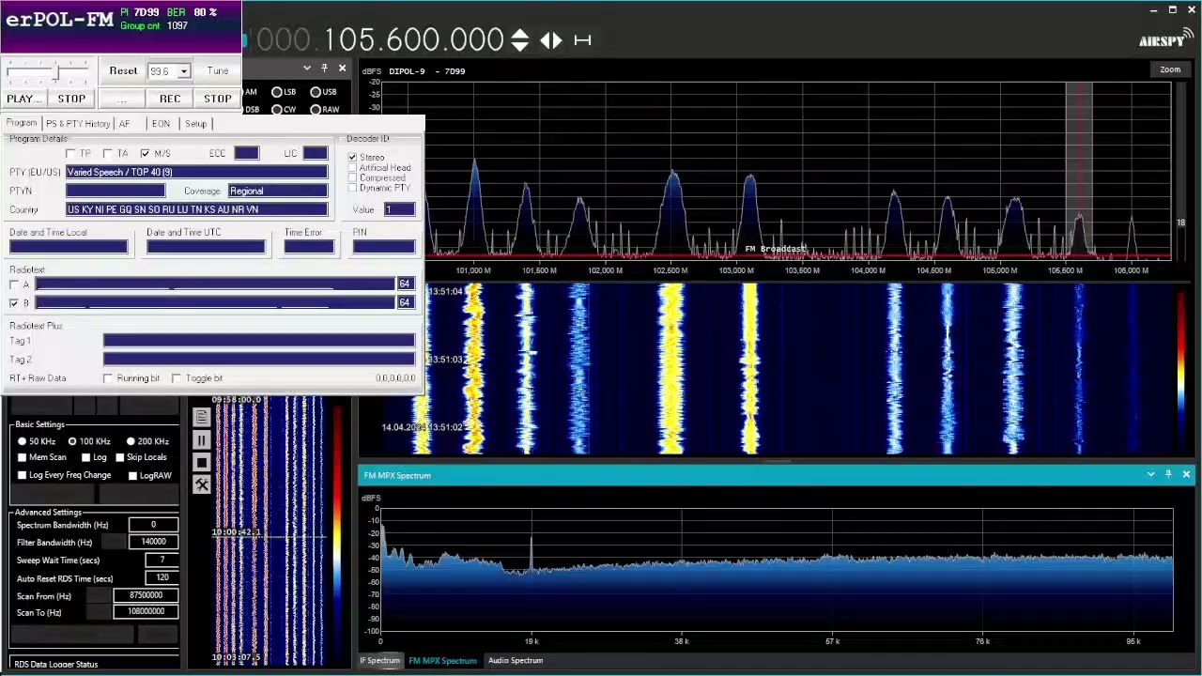Screen dimensions: 1202x676
Task: Switch to IF Spectrum tab
Action: click(x=380, y=660)
